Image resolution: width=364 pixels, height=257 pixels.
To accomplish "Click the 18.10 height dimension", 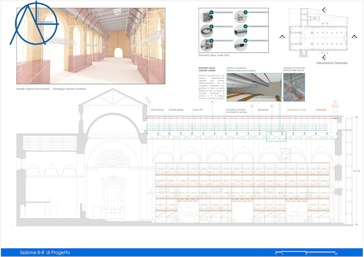I will 356,171.
